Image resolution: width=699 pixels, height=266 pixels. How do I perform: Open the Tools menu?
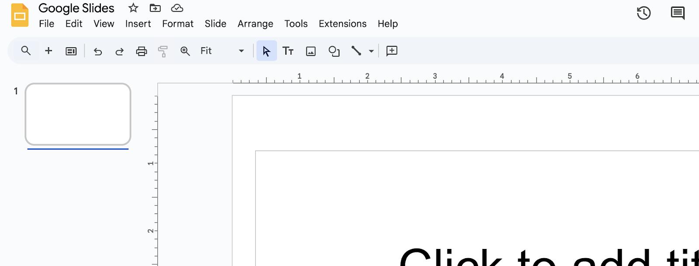tap(296, 24)
